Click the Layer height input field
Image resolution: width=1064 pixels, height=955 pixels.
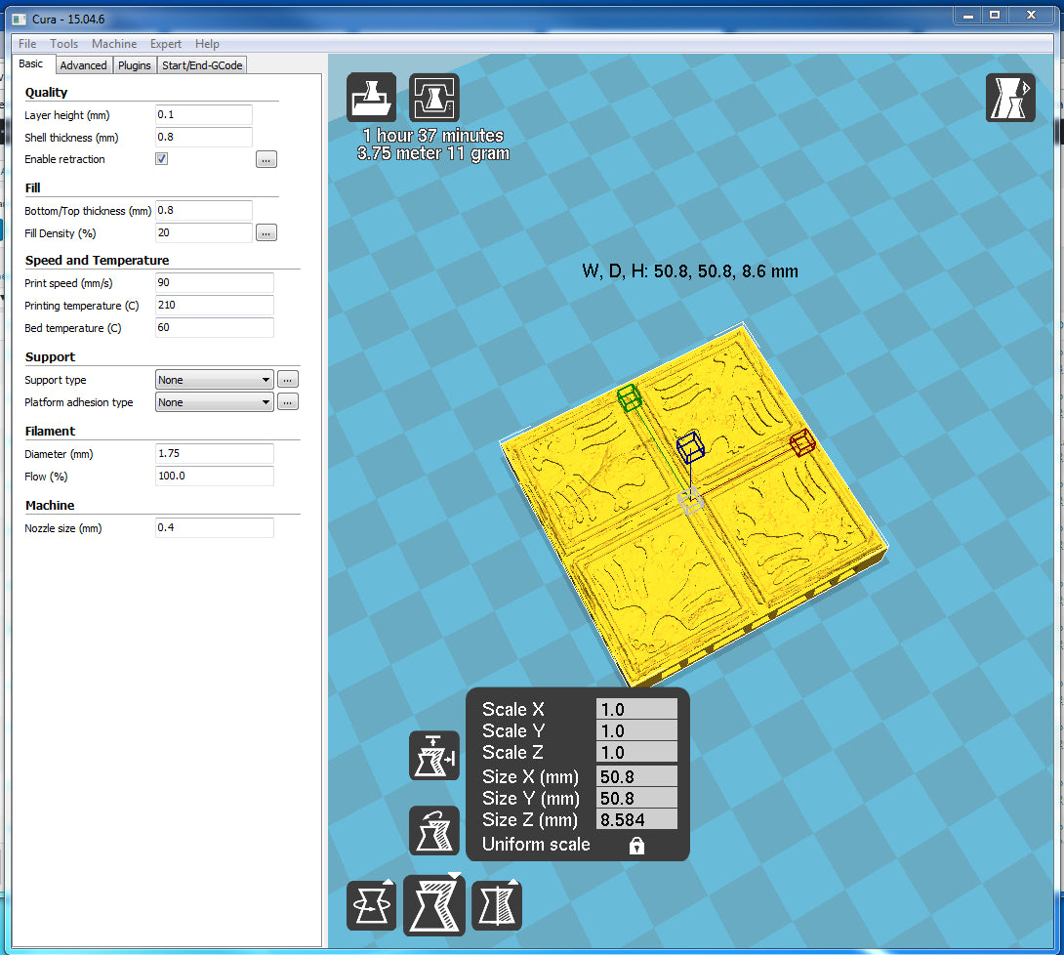(x=203, y=115)
